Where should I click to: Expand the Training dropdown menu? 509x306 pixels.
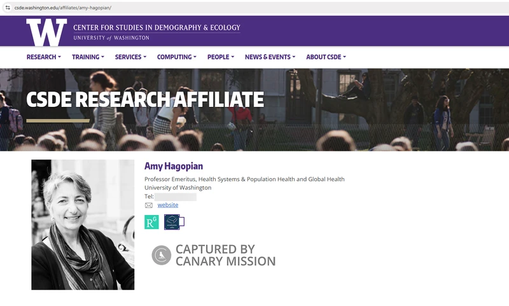point(88,57)
